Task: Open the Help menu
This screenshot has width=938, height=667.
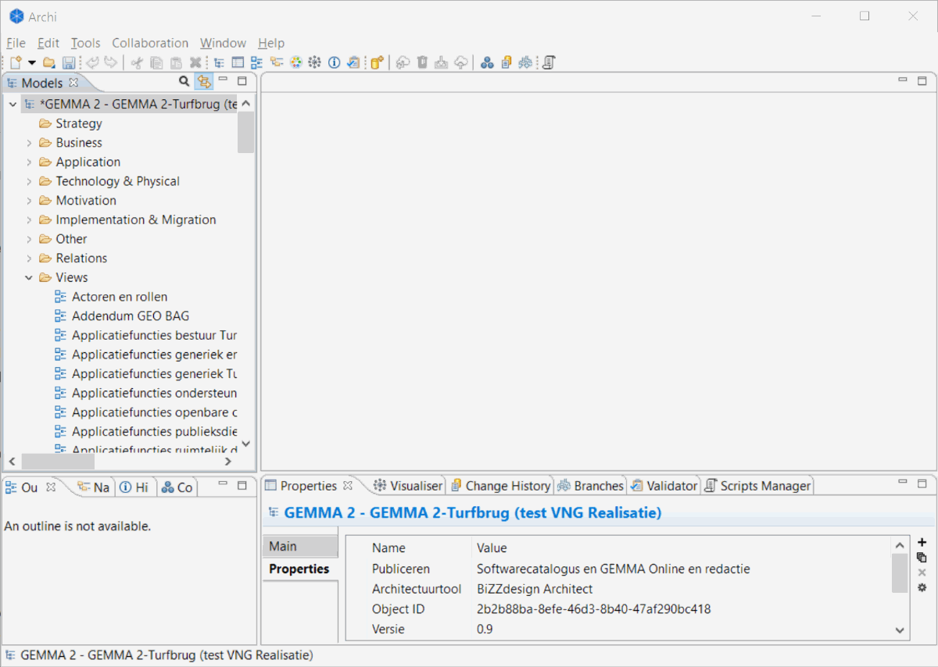Action: [x=271, y=43]
